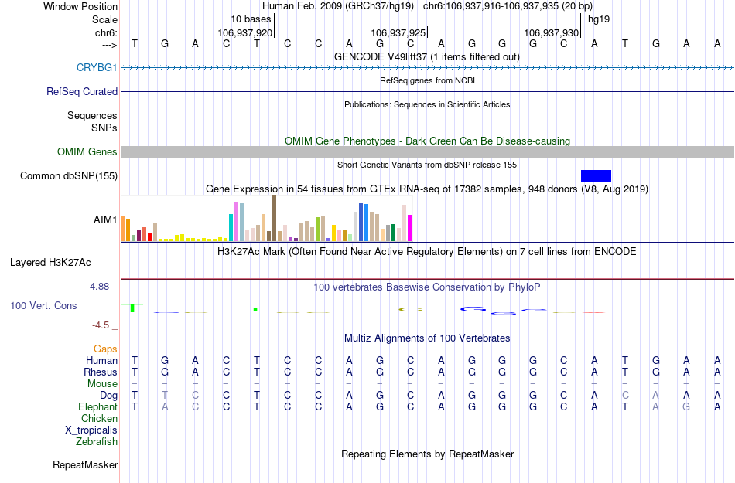Click the Dog alignment row label
This screenshot has width=735, height=483.
[108, 396]
